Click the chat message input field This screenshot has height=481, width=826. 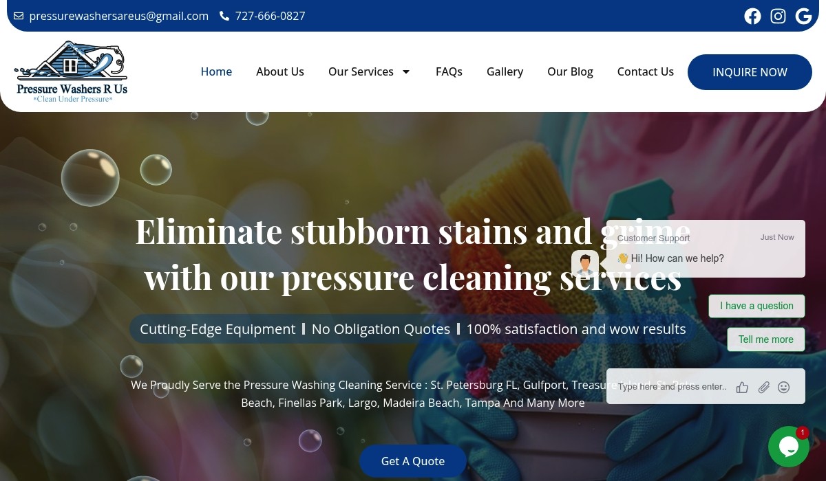(x=673, y=387)
